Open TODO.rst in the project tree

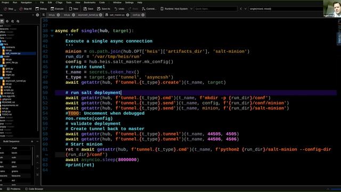6,114
